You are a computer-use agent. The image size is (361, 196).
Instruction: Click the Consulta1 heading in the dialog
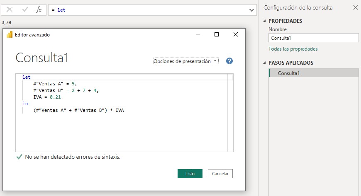click(42, 58)
